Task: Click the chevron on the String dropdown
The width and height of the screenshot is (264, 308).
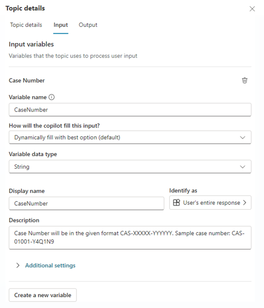Action: pos(243,167)
